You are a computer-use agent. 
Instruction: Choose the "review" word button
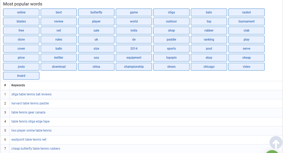[x=59, y=21]
